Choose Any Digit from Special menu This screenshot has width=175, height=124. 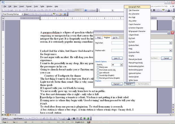[x=137, y=17]
